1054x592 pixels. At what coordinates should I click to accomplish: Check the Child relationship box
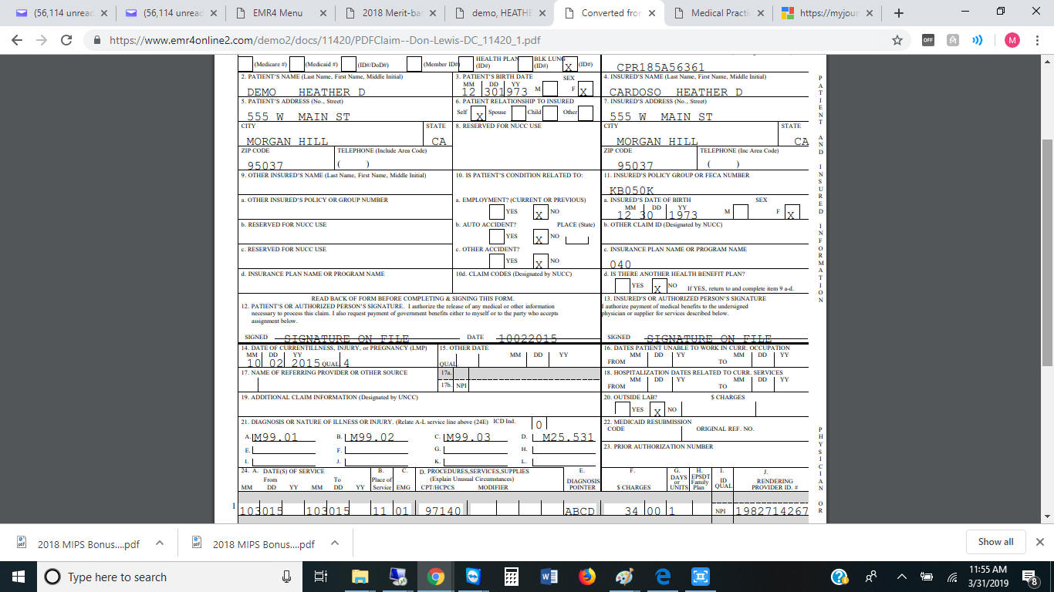[x=550, y=113]
